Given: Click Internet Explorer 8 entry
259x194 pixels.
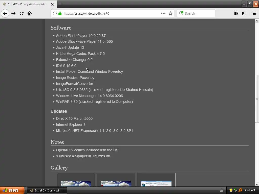Looking at the screenshot, I should 71,125.
